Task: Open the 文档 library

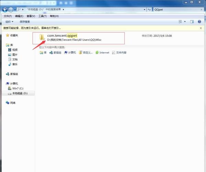Action: click(15, 60)
